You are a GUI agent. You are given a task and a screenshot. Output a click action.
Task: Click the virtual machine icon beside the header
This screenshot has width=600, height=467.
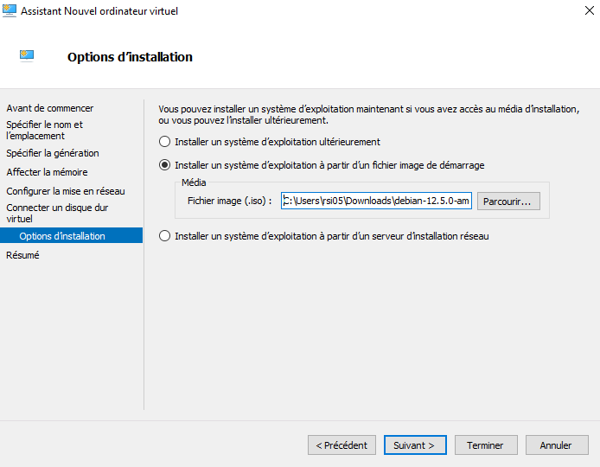click(27, 56)
